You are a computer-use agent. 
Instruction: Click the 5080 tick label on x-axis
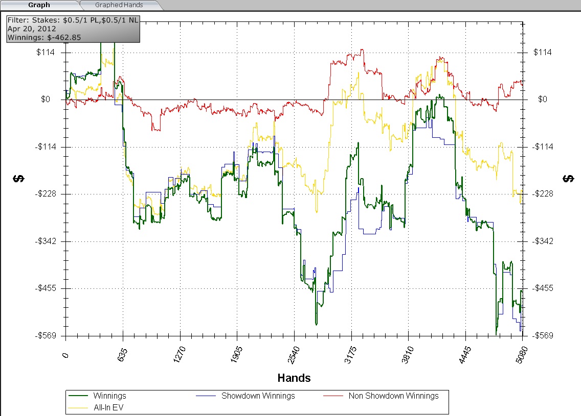[x=520, y=353]
